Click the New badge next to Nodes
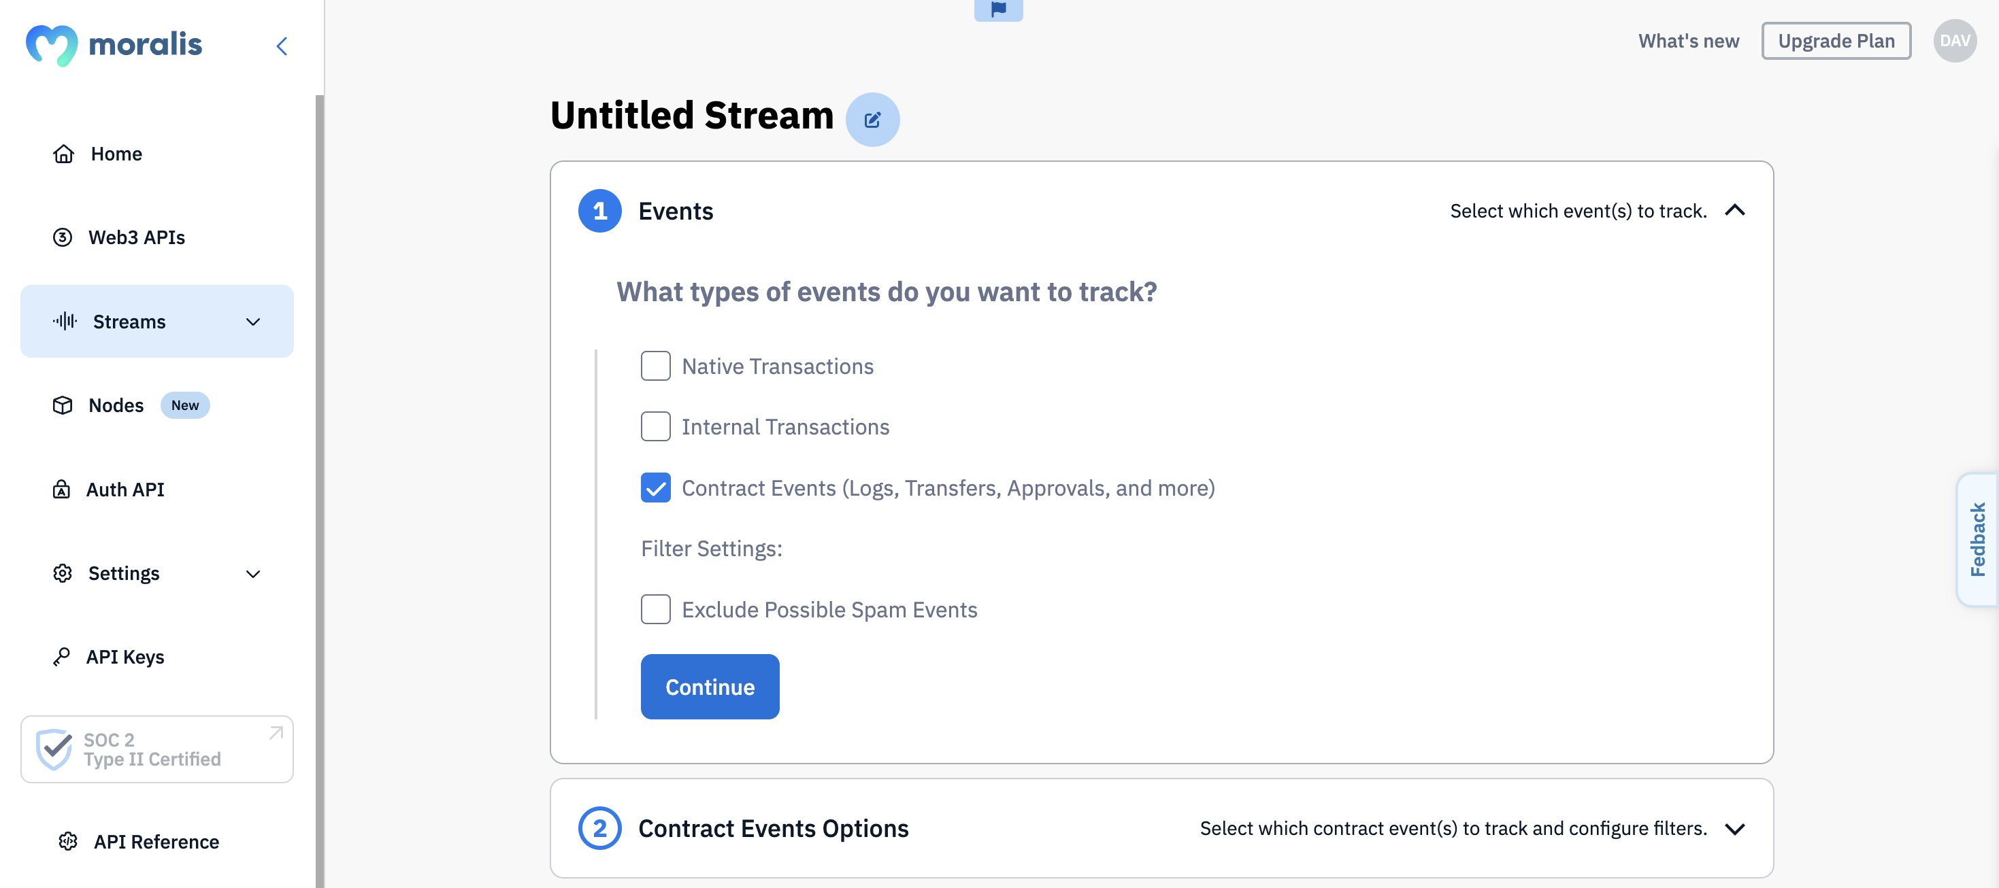 point(184,406)
